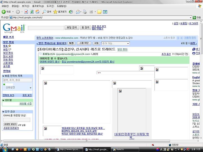
Task: Open the 보기(V) menu
Action: click(x=26, y=6)
